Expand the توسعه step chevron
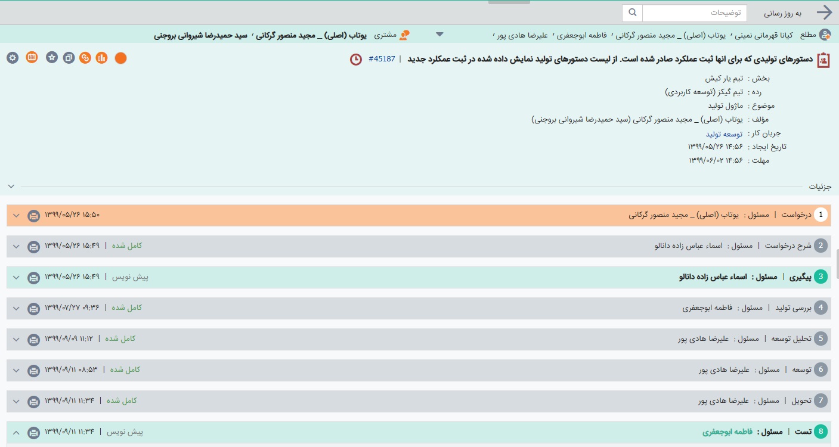 16,370
